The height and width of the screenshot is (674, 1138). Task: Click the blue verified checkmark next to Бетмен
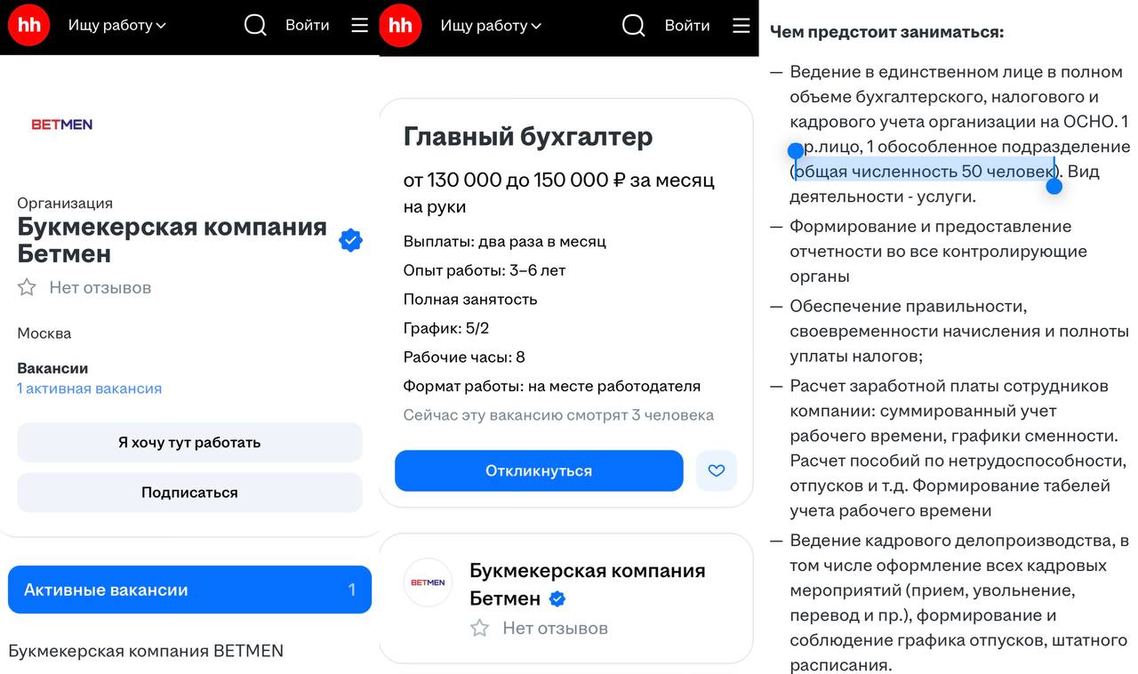point(350,239)
